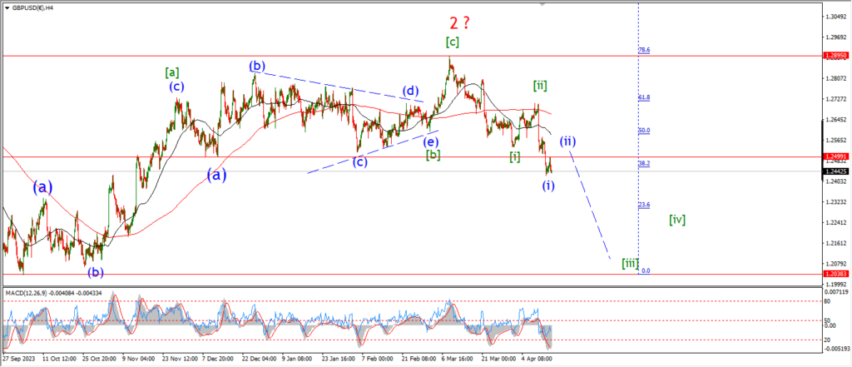
Task: Select the green [ii] wave label
Action: (x=539, y=85)
